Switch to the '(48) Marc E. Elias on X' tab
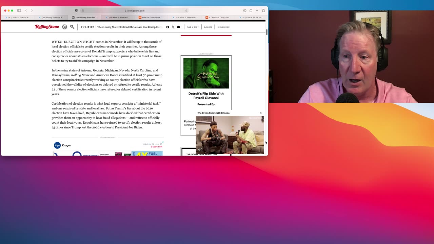 pyautogui.click(x=118, y=17)
